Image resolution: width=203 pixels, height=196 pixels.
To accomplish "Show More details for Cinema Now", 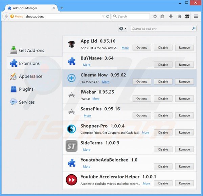I will tap(106, 82).
